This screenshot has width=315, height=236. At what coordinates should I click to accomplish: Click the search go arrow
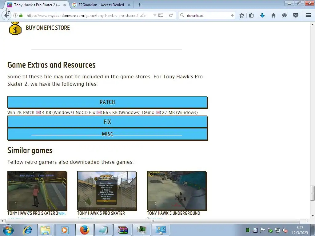click(232, 15)
